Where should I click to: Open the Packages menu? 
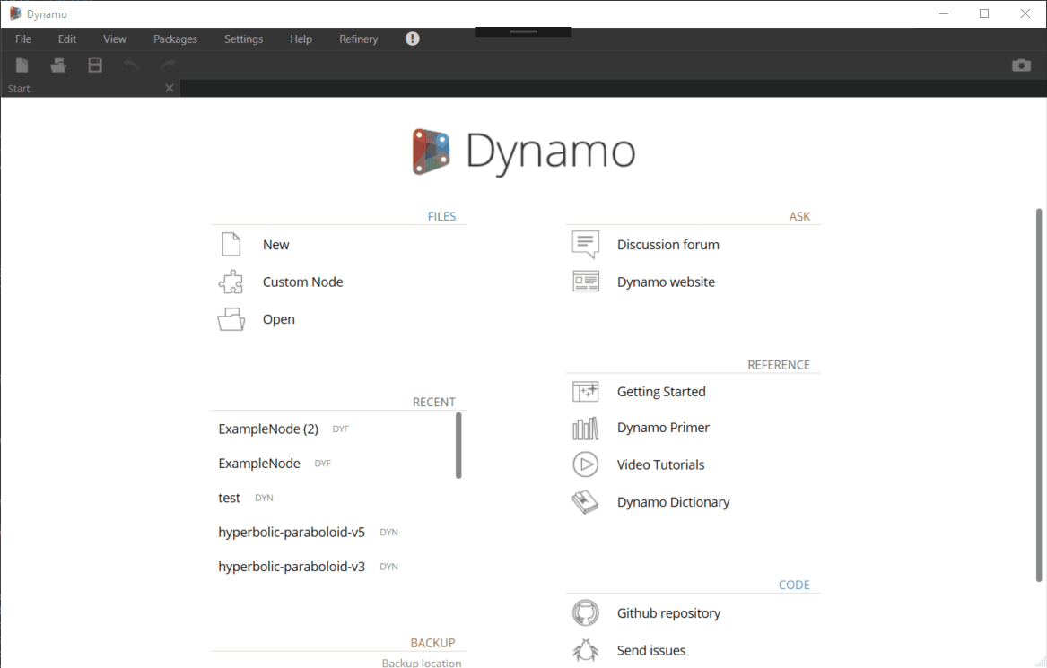click(x=175, y=39)
